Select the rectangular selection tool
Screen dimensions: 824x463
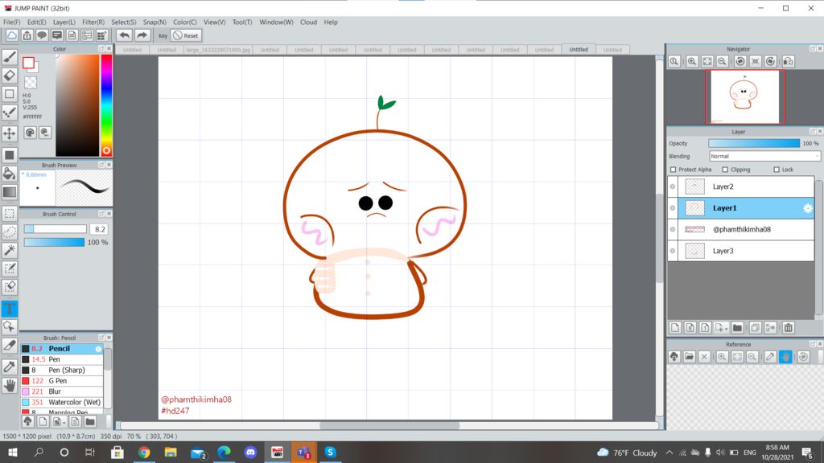(x=10, y=213)
